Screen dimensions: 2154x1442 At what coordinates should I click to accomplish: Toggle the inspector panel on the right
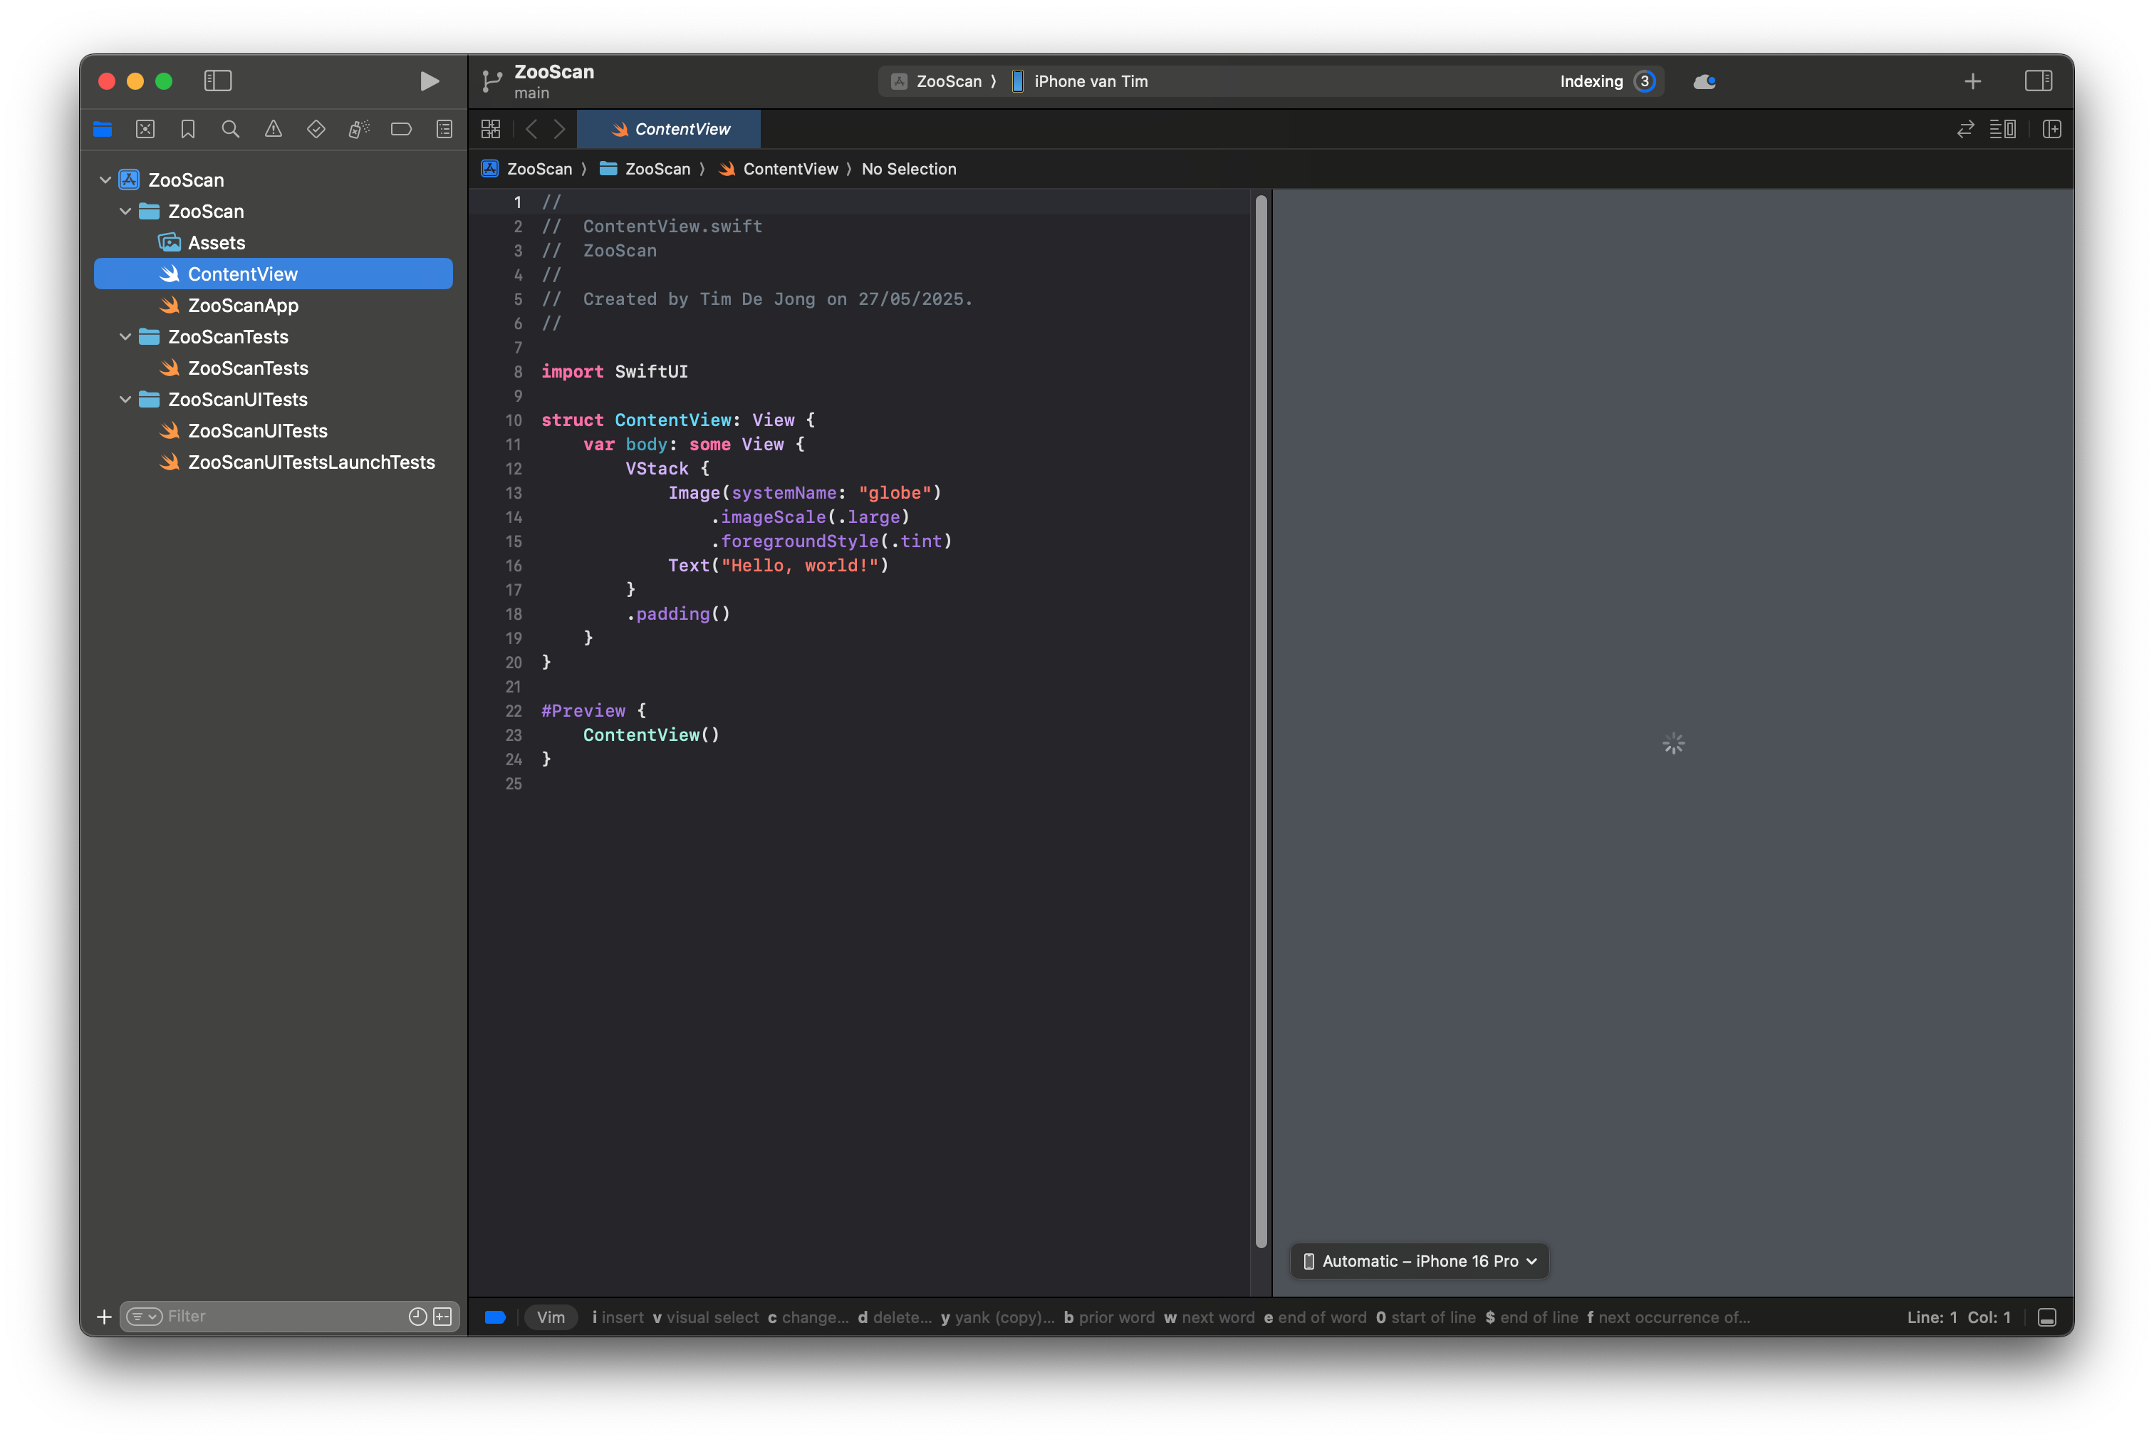click(2038, 81)
